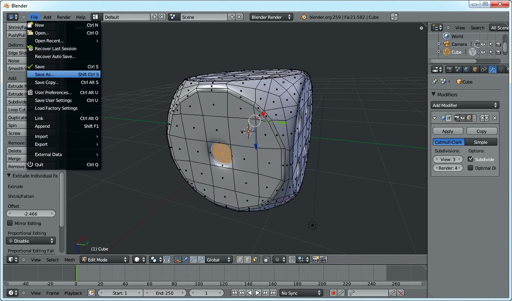Toggle Cube visibility eye in outliner
Screen dimensions: 512x301
click(483, 52)
